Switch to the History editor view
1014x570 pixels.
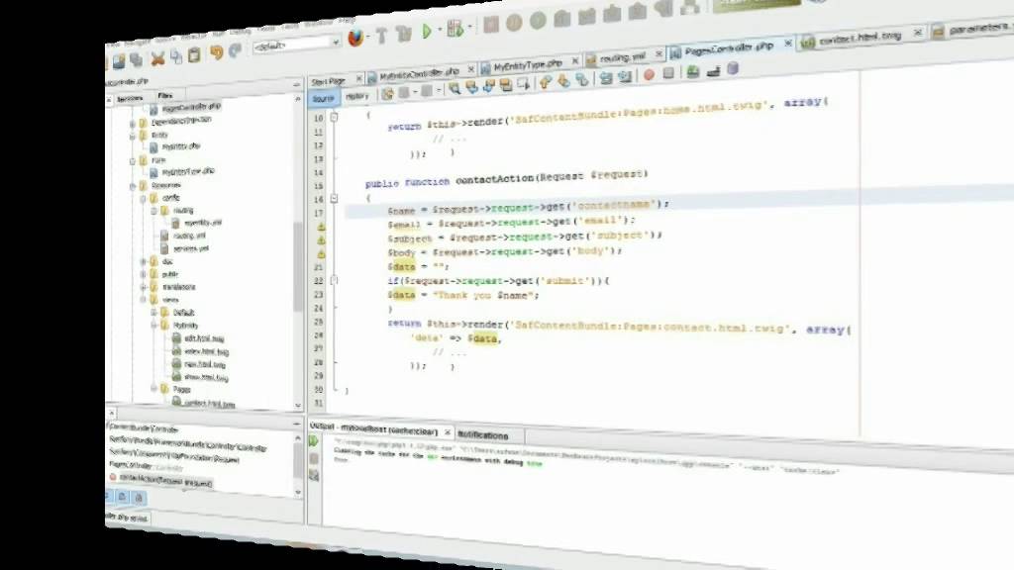356,96
